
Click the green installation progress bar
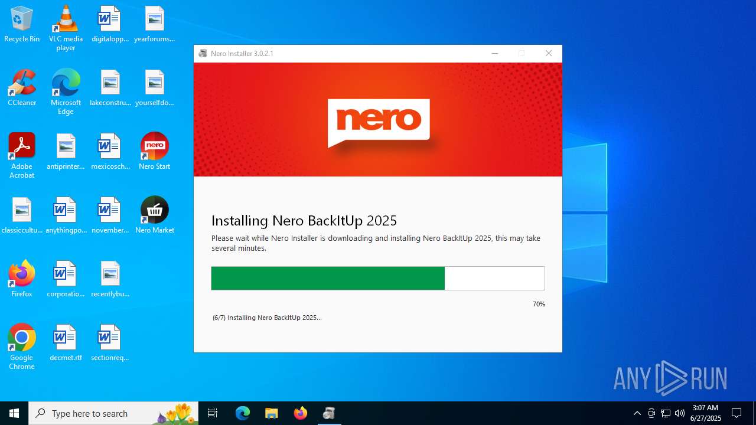coord(378,278)
